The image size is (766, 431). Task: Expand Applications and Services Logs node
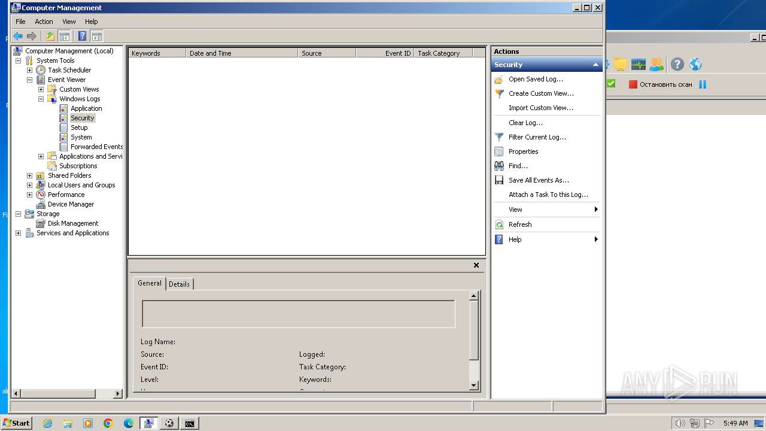(41, 156)
